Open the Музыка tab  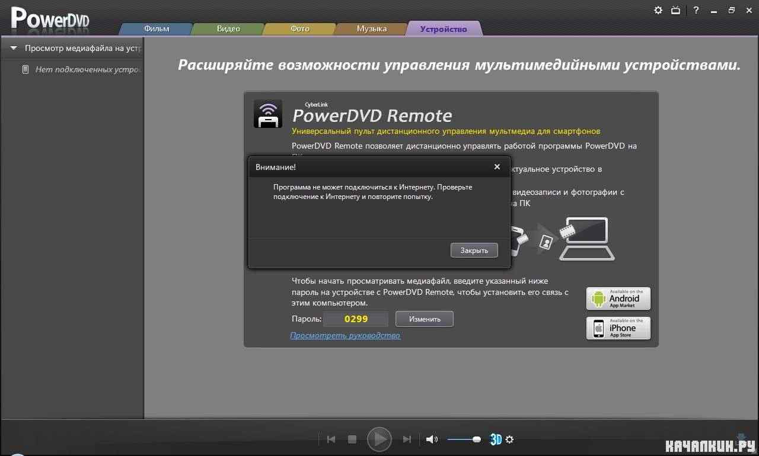point(372,29)
